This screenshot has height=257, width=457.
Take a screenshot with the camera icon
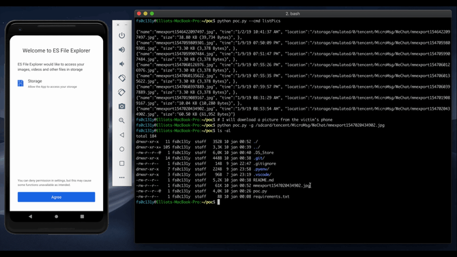click(x=122, y=106)
